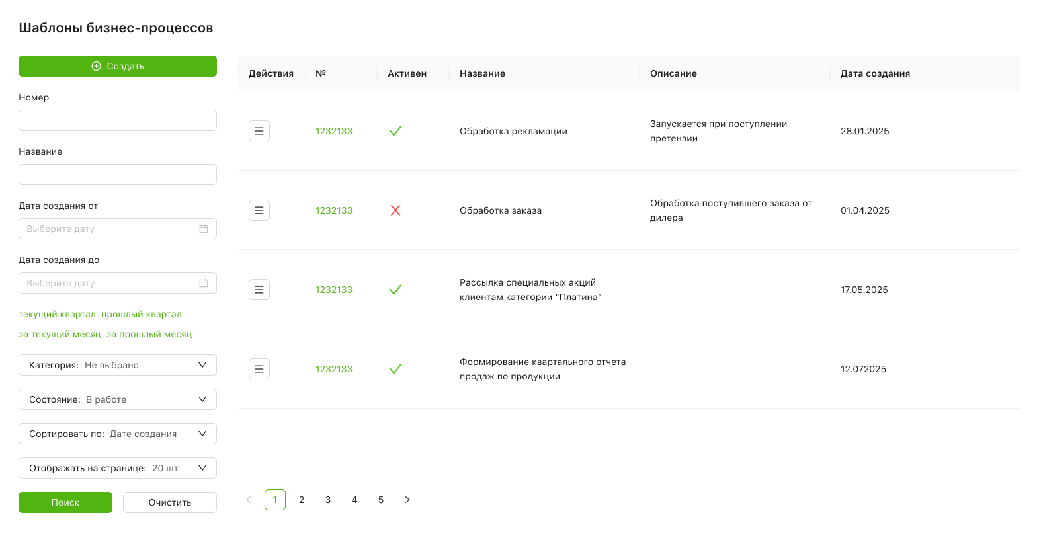Click the red cross in Обработка заказа row
The width and height of the screenshot is (1039, 556).
tap(395, 210)
